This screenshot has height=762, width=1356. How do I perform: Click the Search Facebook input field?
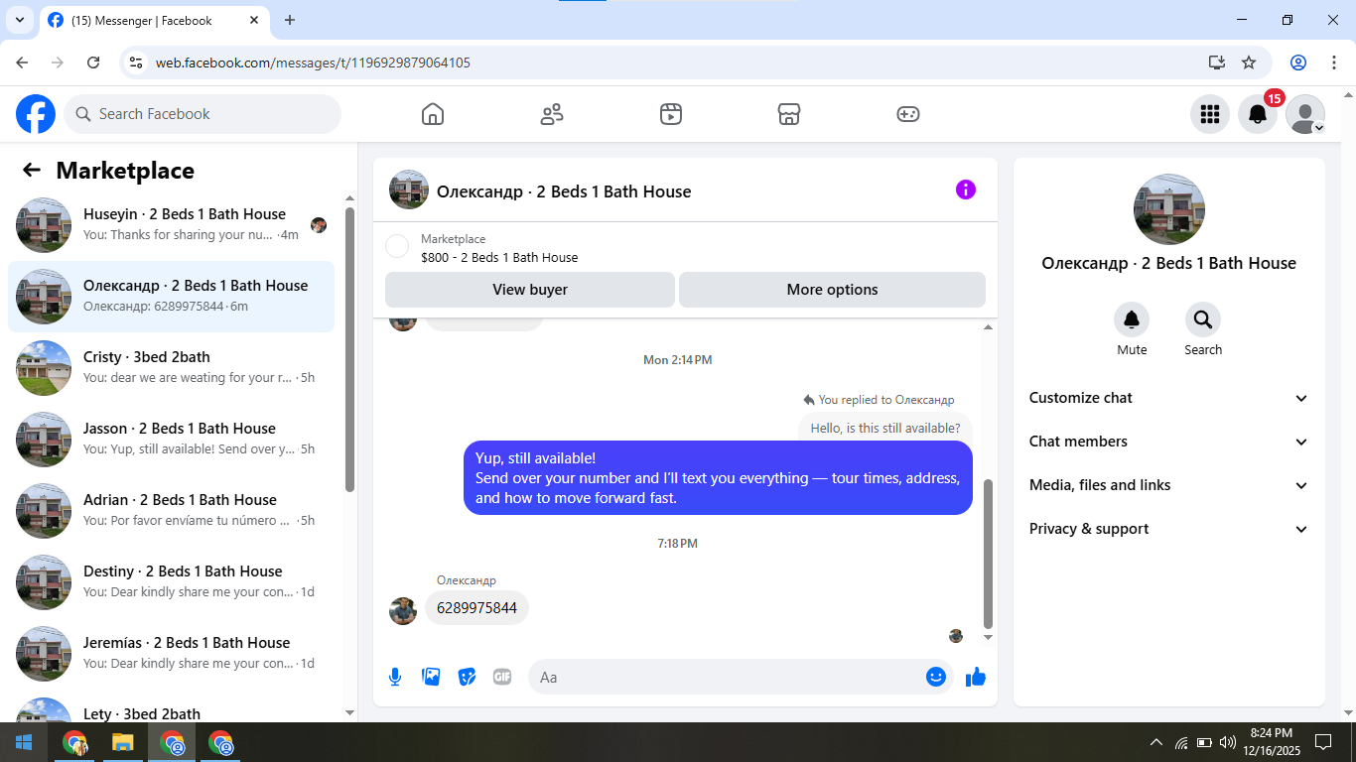click(x=203, y=114)
